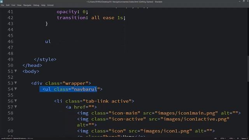Open the Navigate menu
Screen dimensions: 249x140
pos(27,5)
